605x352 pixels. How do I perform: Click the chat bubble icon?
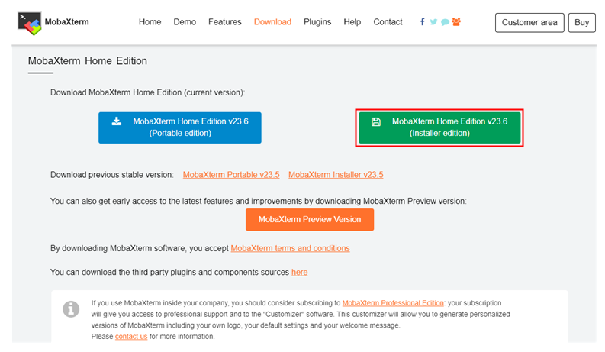(445, 22)
